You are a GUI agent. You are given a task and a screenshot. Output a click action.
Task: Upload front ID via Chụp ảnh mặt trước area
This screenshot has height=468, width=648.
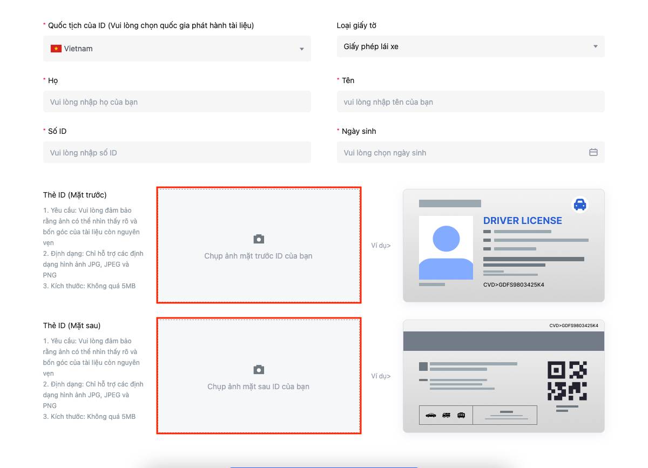259,245
